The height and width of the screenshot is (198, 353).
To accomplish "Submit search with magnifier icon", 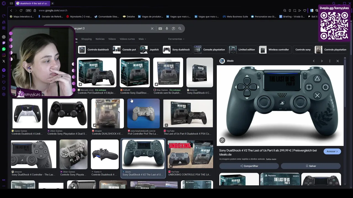I will coord(180,28).
